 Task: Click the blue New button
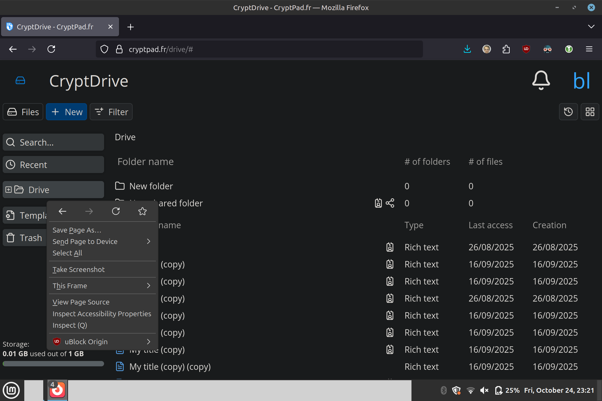[66, 112]
